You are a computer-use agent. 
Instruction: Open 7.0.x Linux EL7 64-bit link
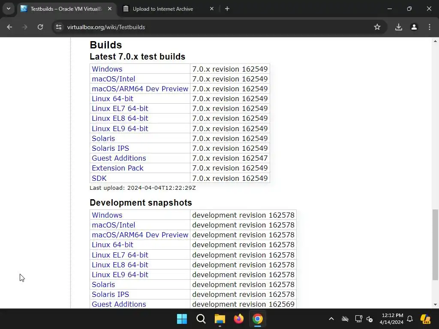tap(120, 108)
